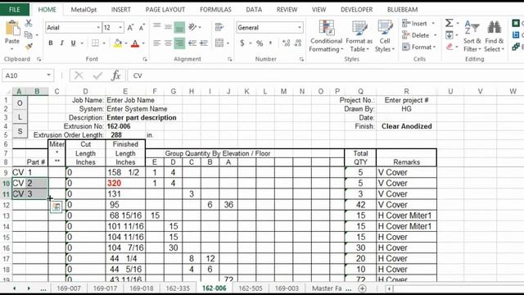Open font color dropdown arrow
524x295 pixels.
143,43
